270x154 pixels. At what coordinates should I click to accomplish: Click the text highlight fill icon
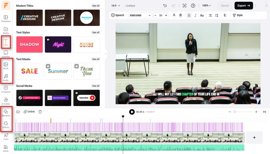(180, 15)
